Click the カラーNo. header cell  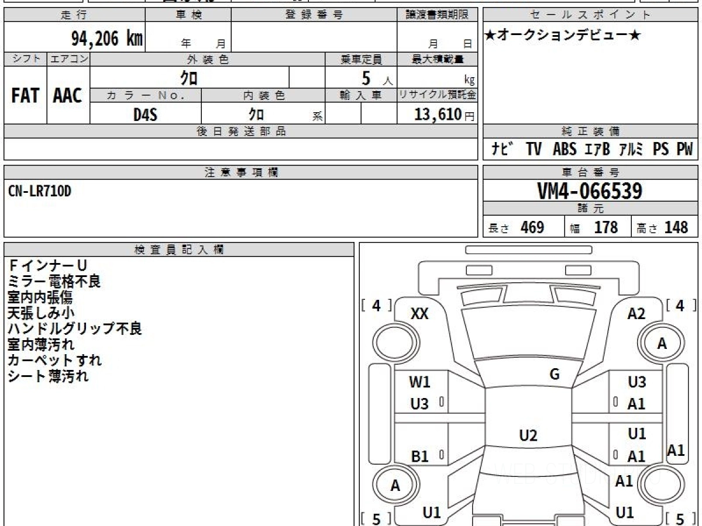(x=146, y=95)
